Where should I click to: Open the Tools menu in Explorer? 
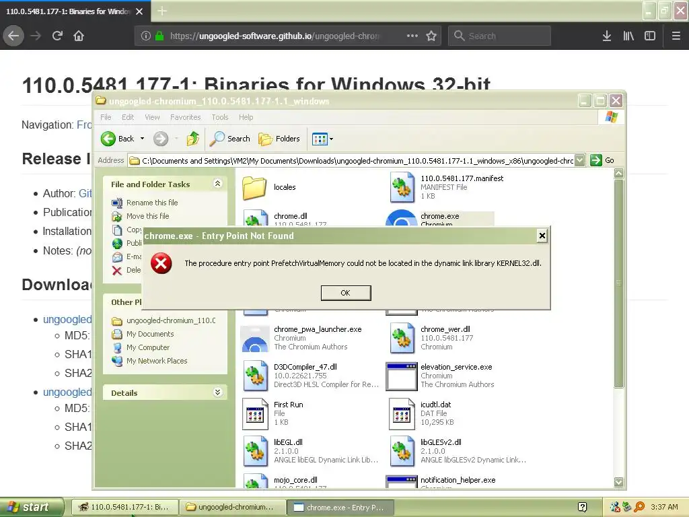[220, 117]
